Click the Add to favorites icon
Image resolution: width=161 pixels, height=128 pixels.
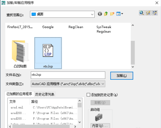[155, 13]
